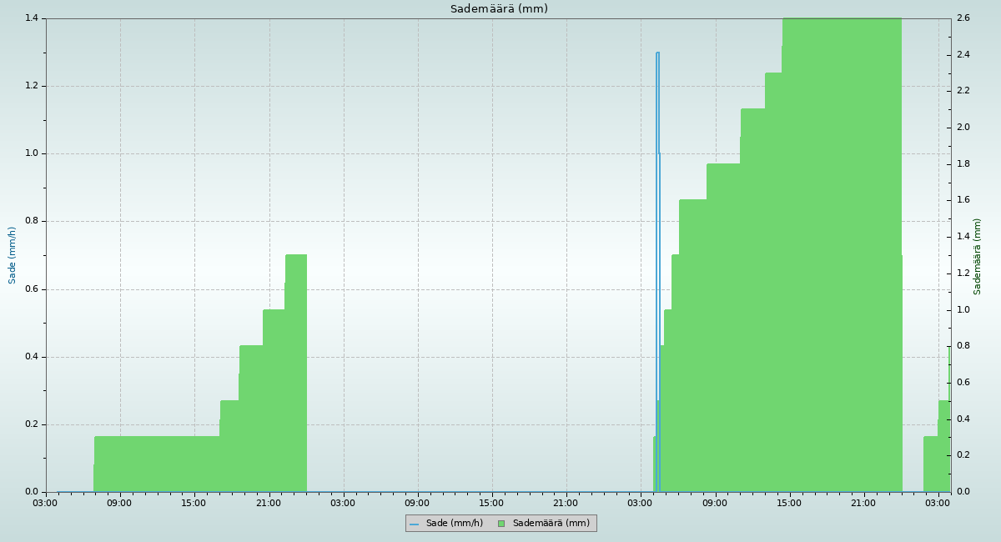Click the chart title Sademäärä (mm)
The image size is (1001, 542).
click(x=499, y=9)
